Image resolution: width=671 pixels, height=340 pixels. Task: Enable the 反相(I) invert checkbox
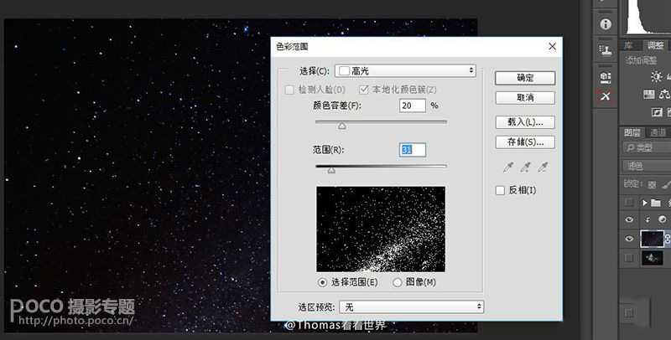[x=501, y=190]
